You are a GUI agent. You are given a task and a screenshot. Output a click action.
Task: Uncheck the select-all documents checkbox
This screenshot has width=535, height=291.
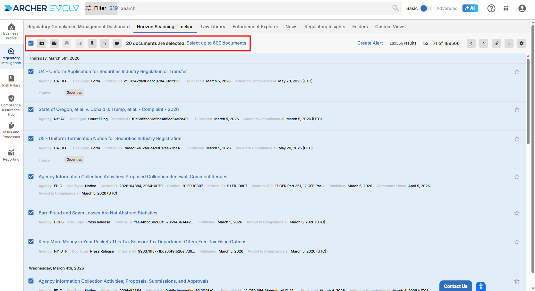(x=31, y=43)
